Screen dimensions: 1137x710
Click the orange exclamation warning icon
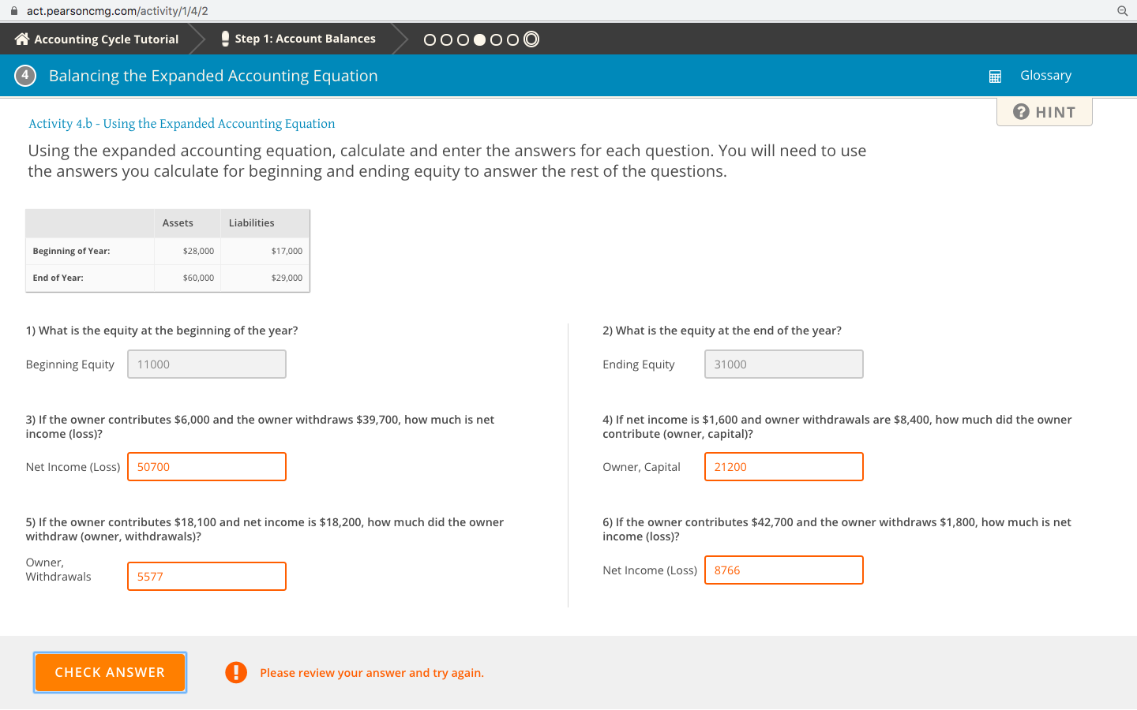(236, 672)
